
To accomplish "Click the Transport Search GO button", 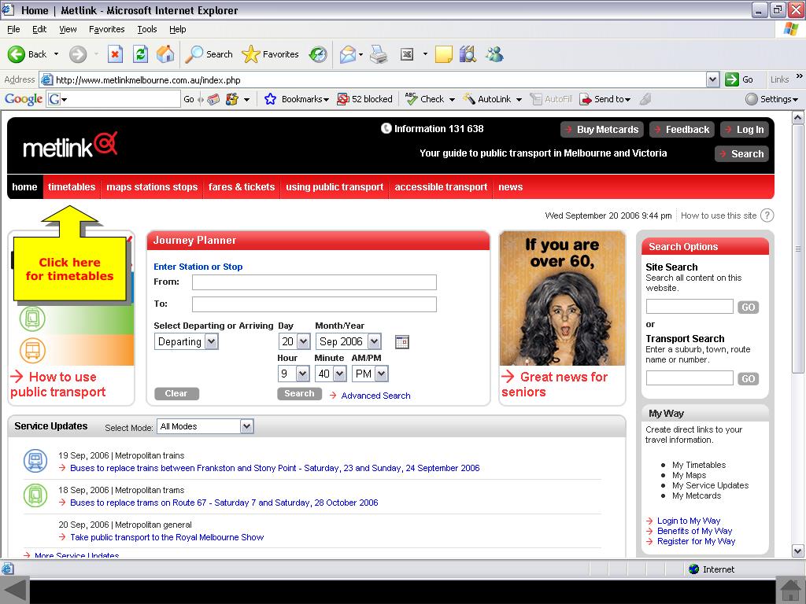I will point(748,378).
